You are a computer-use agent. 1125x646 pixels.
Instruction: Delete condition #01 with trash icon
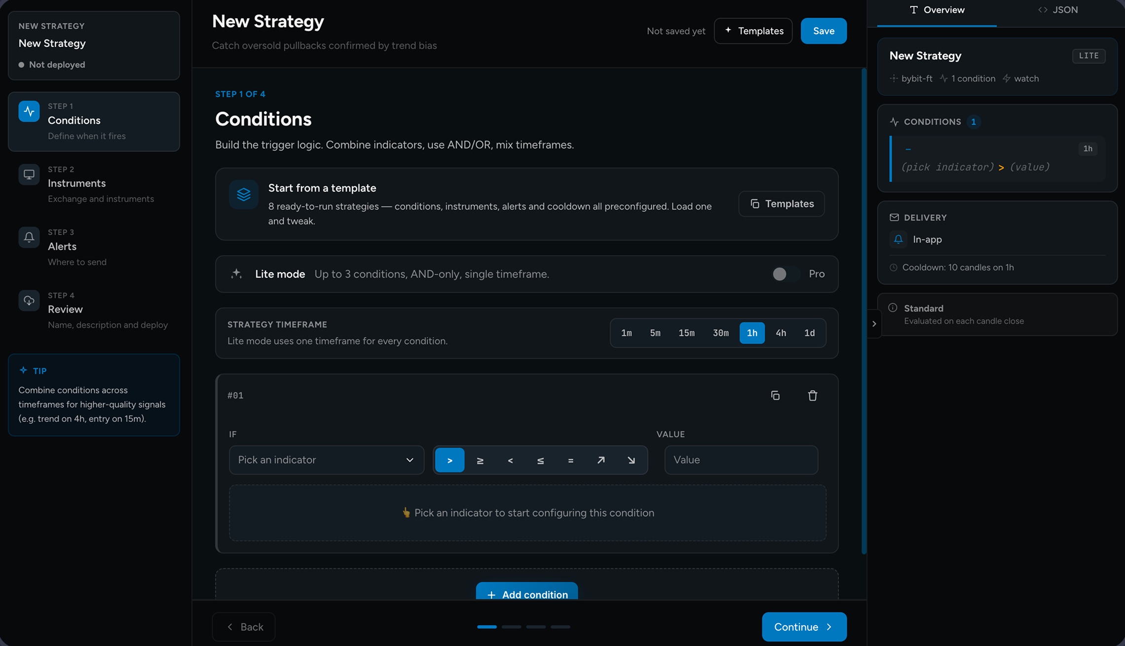coord(813,395)
